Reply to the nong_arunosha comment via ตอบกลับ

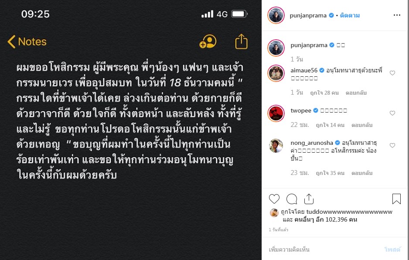pyautogui.click(x=362, y=173)
